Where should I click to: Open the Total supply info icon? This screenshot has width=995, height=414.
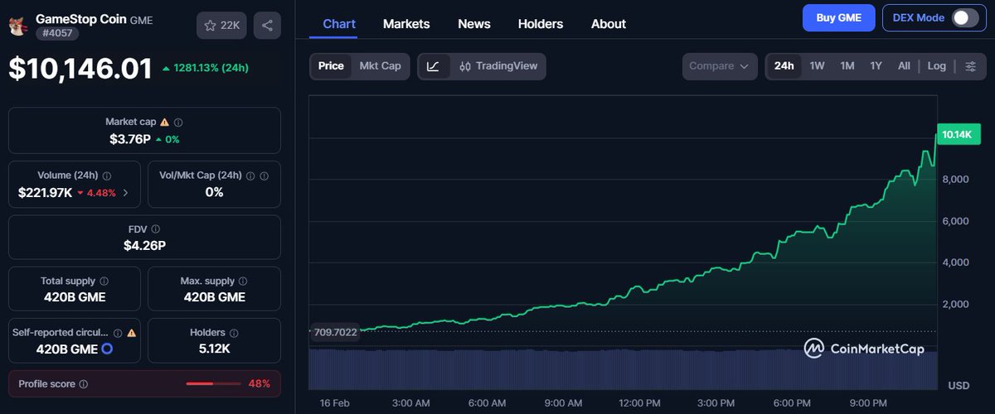[x=104, y=282]
